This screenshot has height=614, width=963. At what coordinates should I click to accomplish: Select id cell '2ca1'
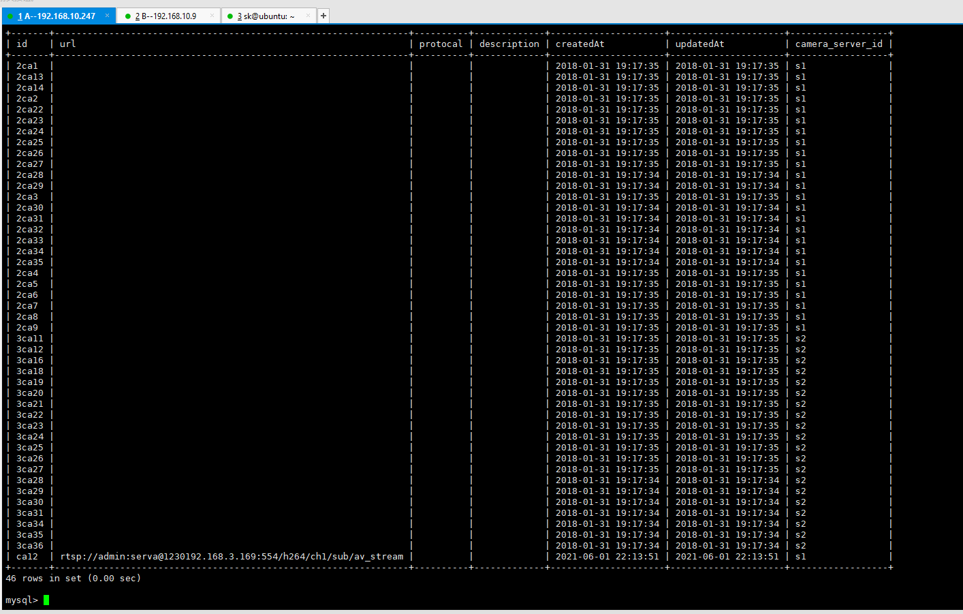(x=27, y=65)
